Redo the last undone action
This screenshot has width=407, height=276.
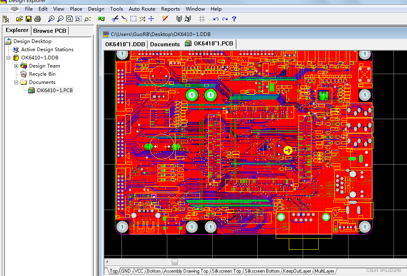pyautogui.click(x=225, y=19)
